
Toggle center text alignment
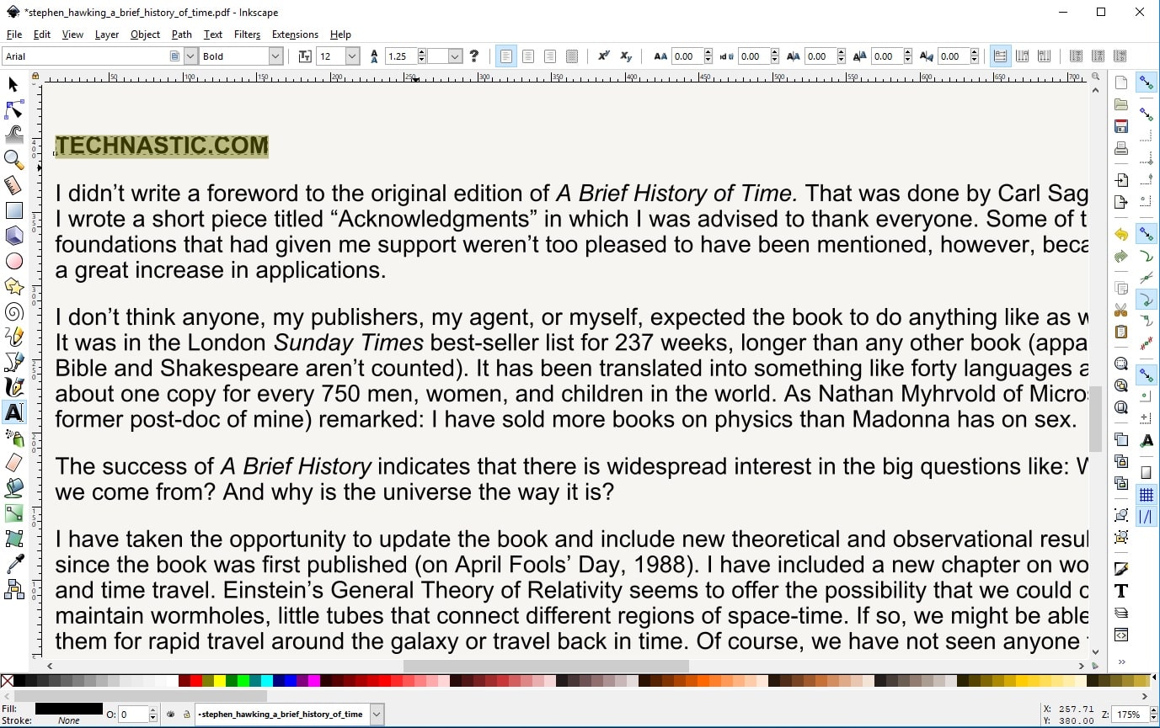coord(528,56)
